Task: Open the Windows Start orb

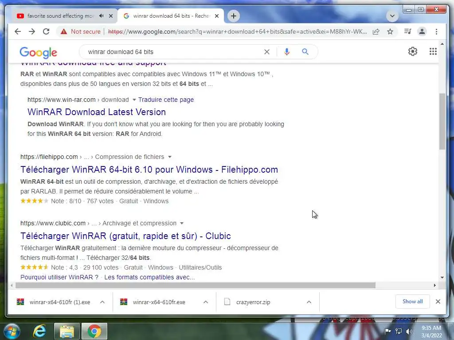Action: click(x=12, y=331)
